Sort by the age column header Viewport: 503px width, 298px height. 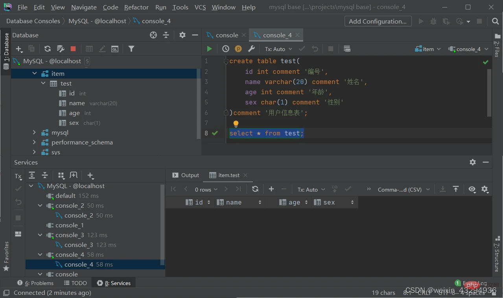[x=294, y=202]
